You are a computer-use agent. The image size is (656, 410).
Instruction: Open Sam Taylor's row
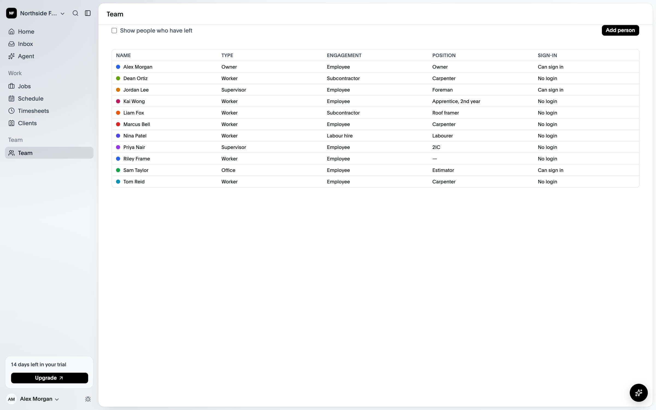click(375, 170)
